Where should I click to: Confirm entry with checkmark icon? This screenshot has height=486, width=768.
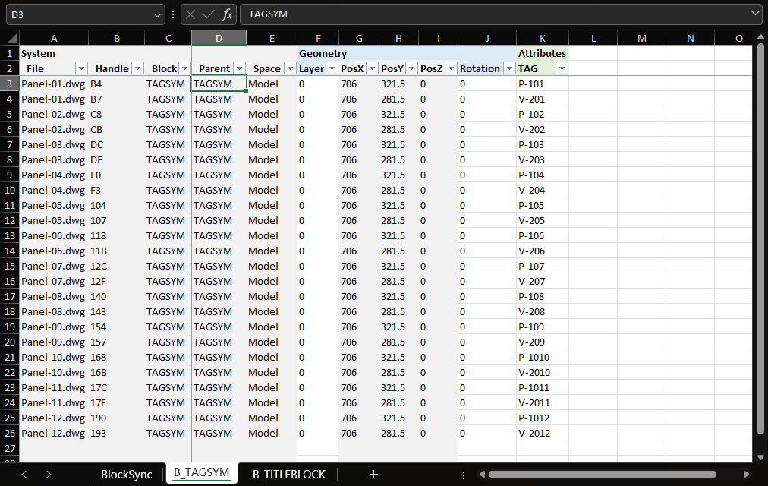click(209, 14)
